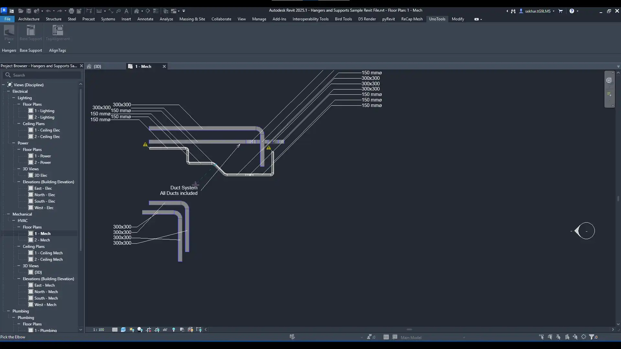
Task: Click the Detail Level icon in view bar
Action: pyautogui.click(x=115, y=330)
